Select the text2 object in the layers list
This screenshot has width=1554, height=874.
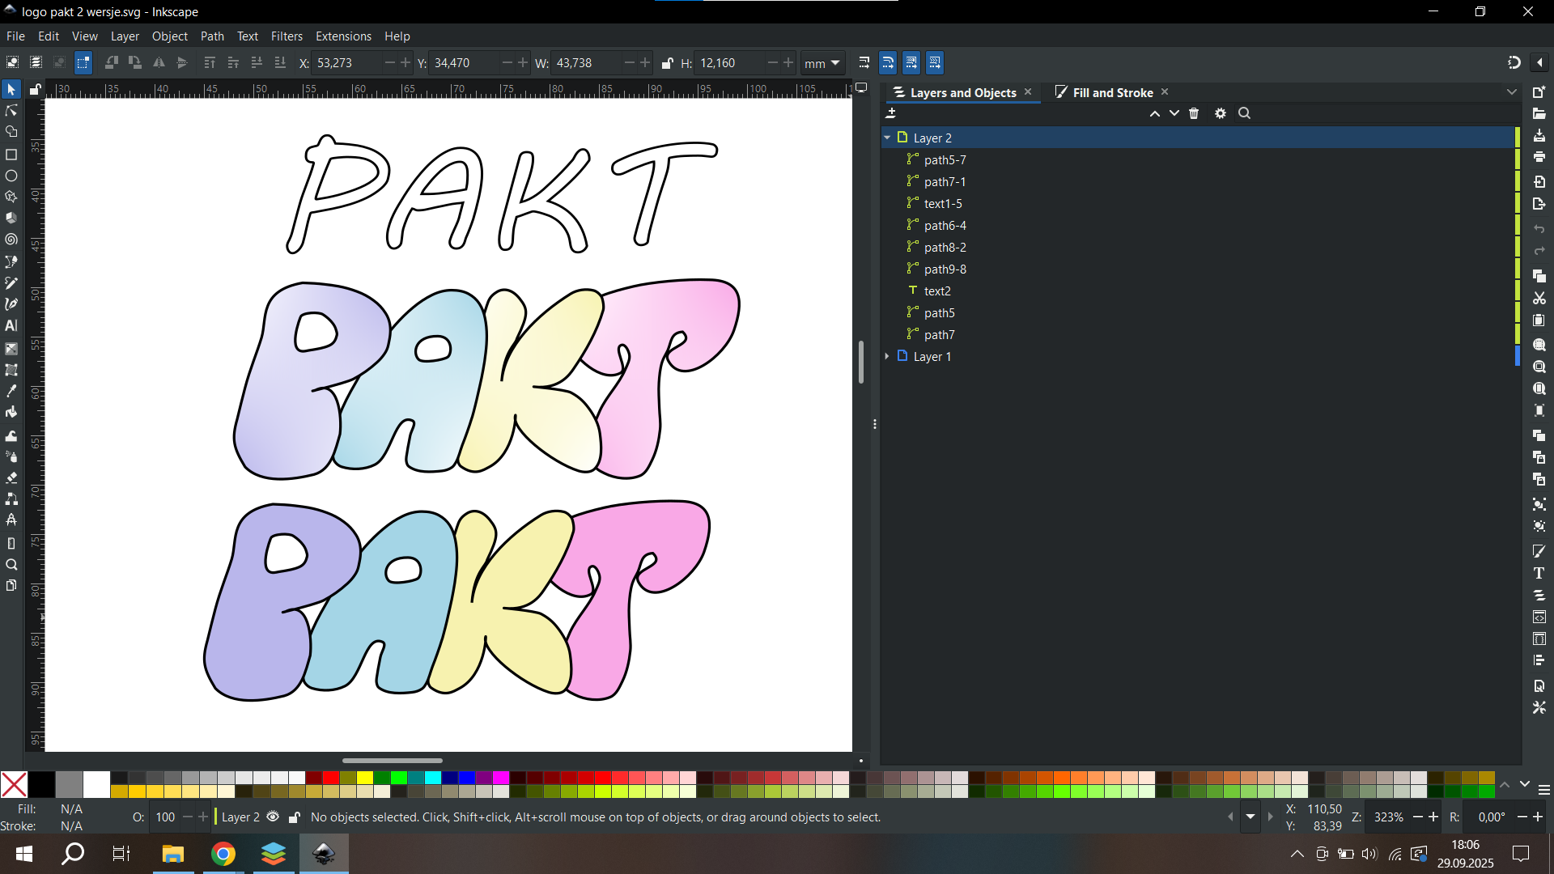pos(937,291)
